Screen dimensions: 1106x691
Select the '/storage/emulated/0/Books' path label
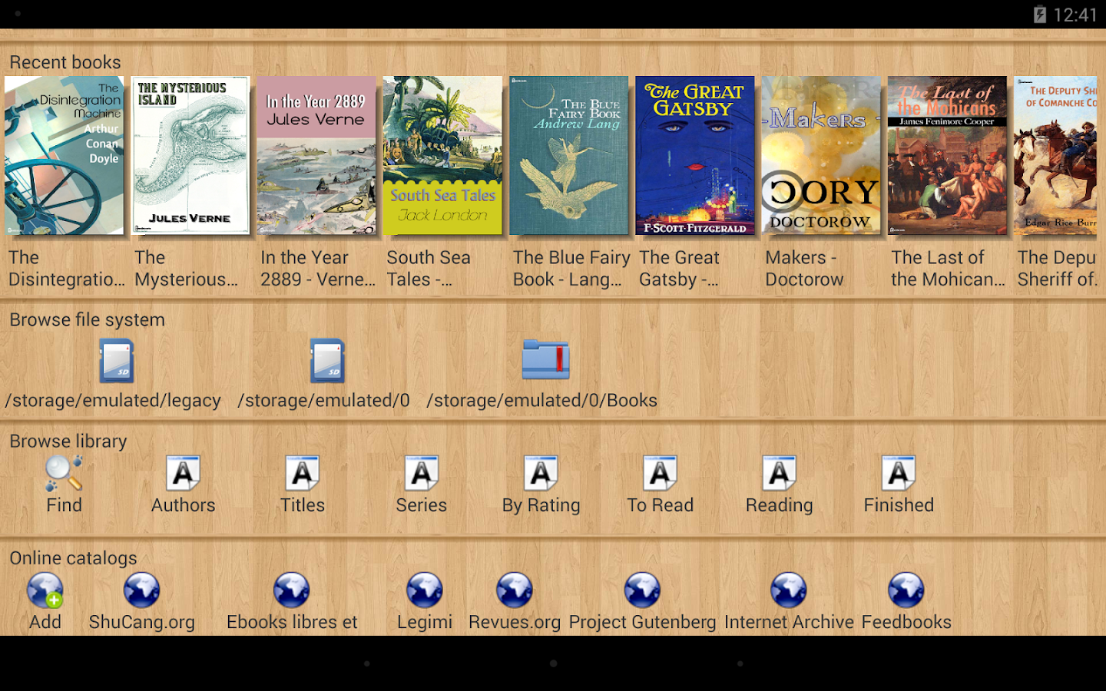coord(542,401)
